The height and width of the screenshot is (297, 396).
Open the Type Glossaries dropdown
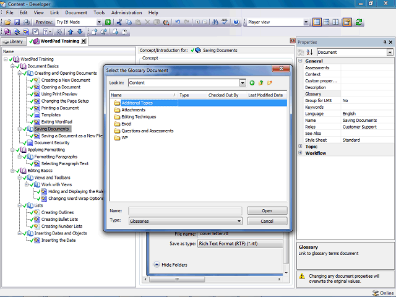point(239,222)
